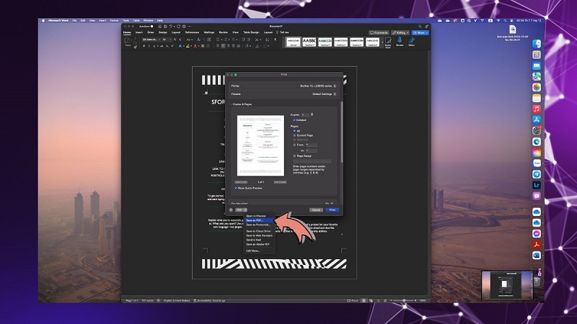Click the print preview page thumbnail
The width and height of the screenshot is (577, 324).
[x=260, y=145]
